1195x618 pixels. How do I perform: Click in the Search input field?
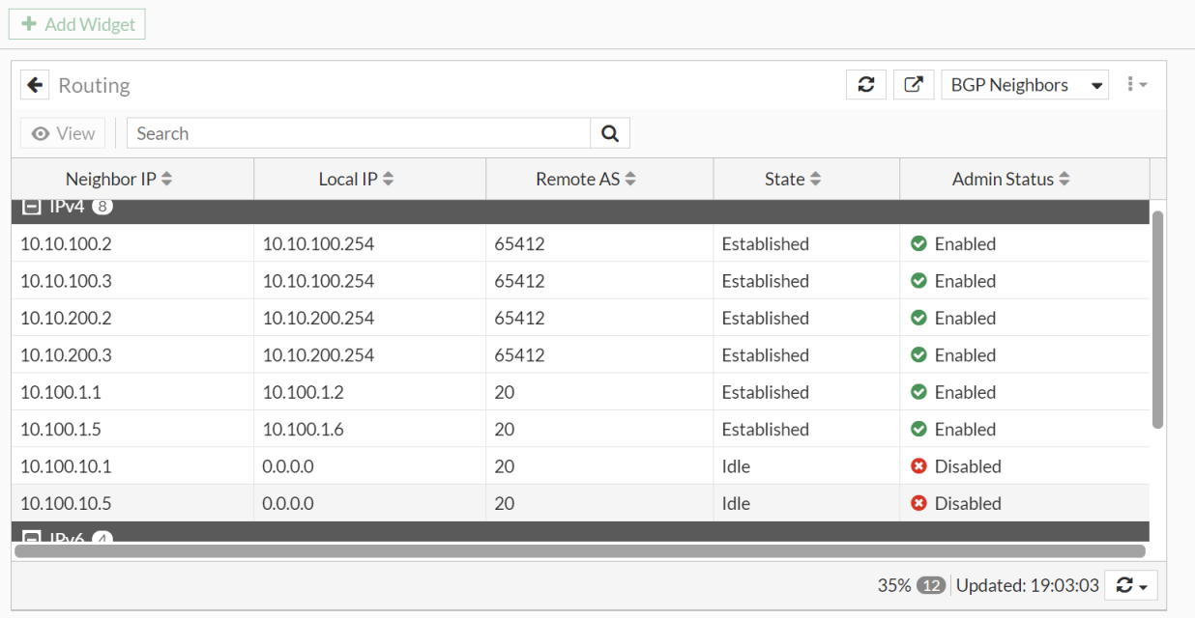point(358,133)
